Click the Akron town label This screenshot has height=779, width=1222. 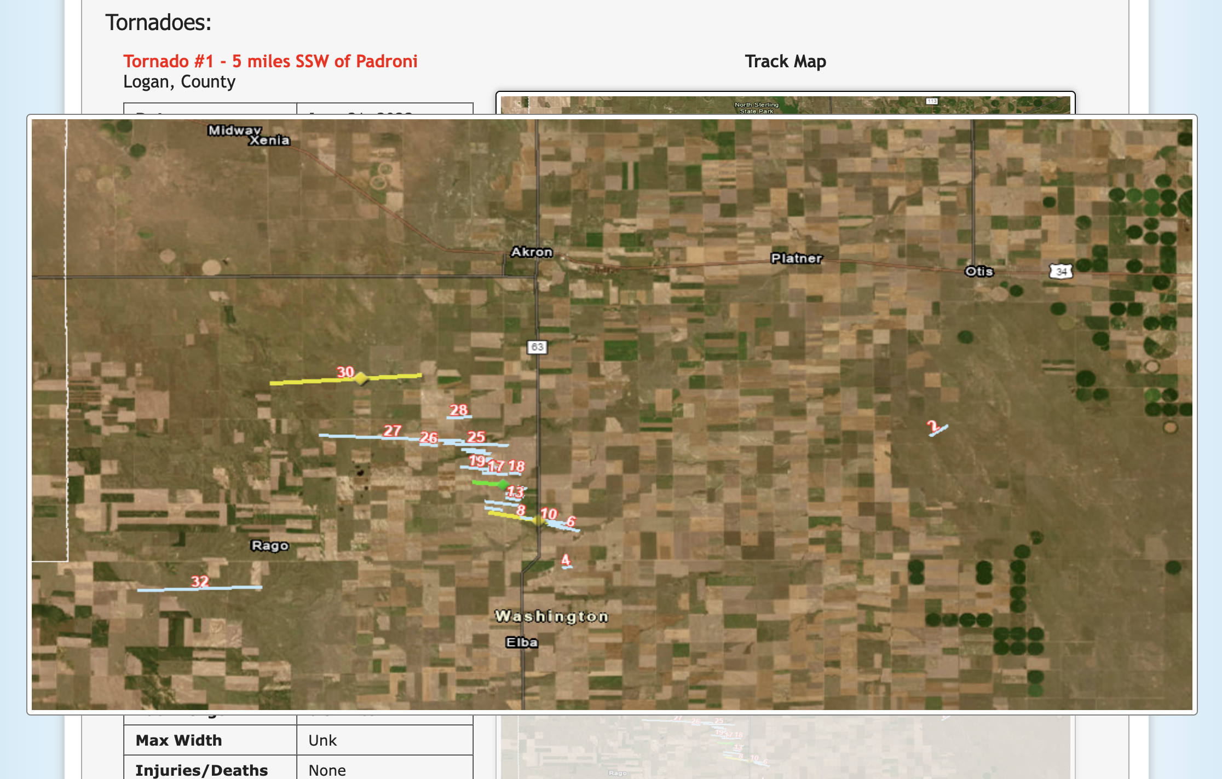point(532,252)
